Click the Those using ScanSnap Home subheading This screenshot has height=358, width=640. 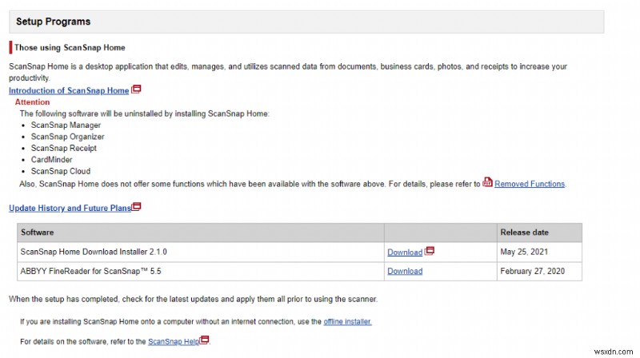click(x=70, y=47)
